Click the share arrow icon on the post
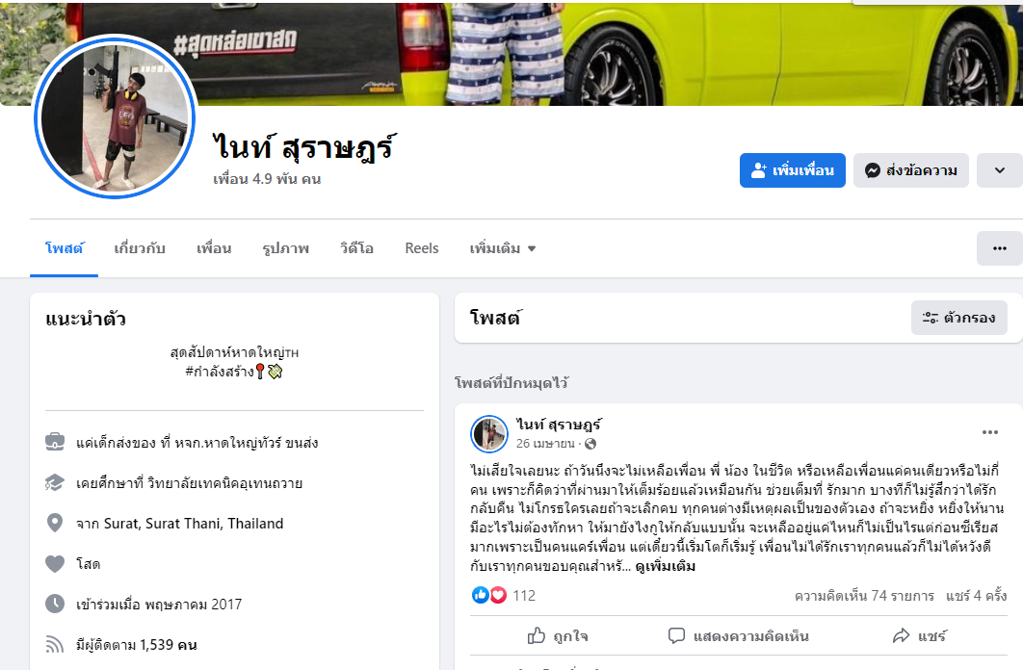1023x670 pixels. (x=901, y=635)
